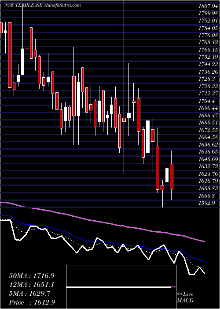Click the 1688.47 price axis label
The height and width of the screenshot is (309, 220).
click(208, 116)
